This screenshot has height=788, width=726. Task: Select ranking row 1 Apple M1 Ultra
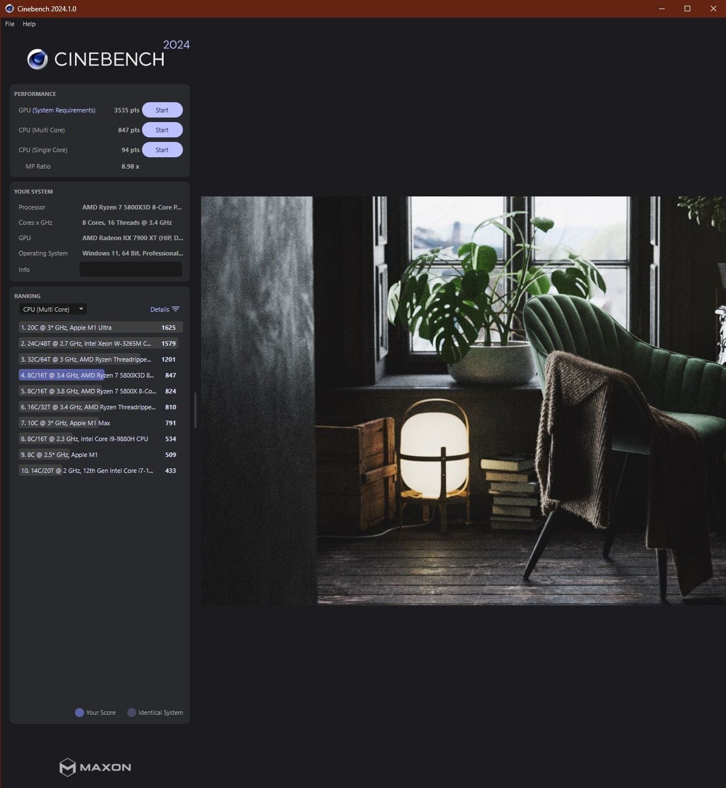pos(101,328)
